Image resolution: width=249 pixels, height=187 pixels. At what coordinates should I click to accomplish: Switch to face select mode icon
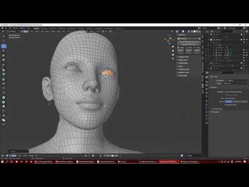[27, 31]
